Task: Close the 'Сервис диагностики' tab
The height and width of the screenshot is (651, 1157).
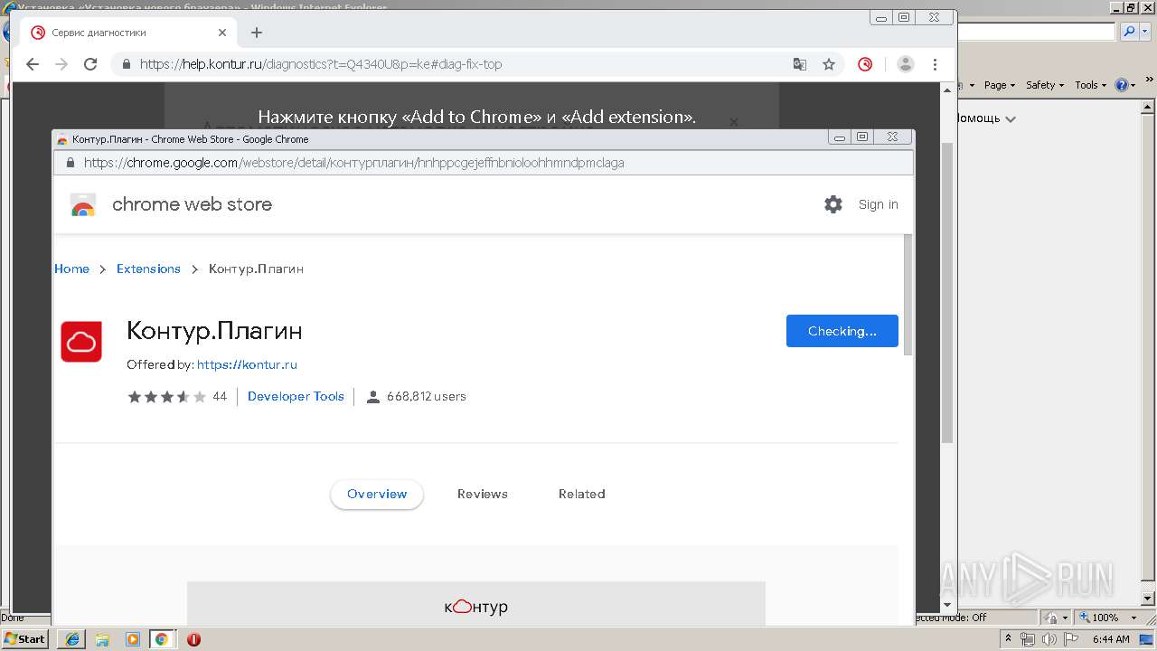Action: [x=222, y=33]
